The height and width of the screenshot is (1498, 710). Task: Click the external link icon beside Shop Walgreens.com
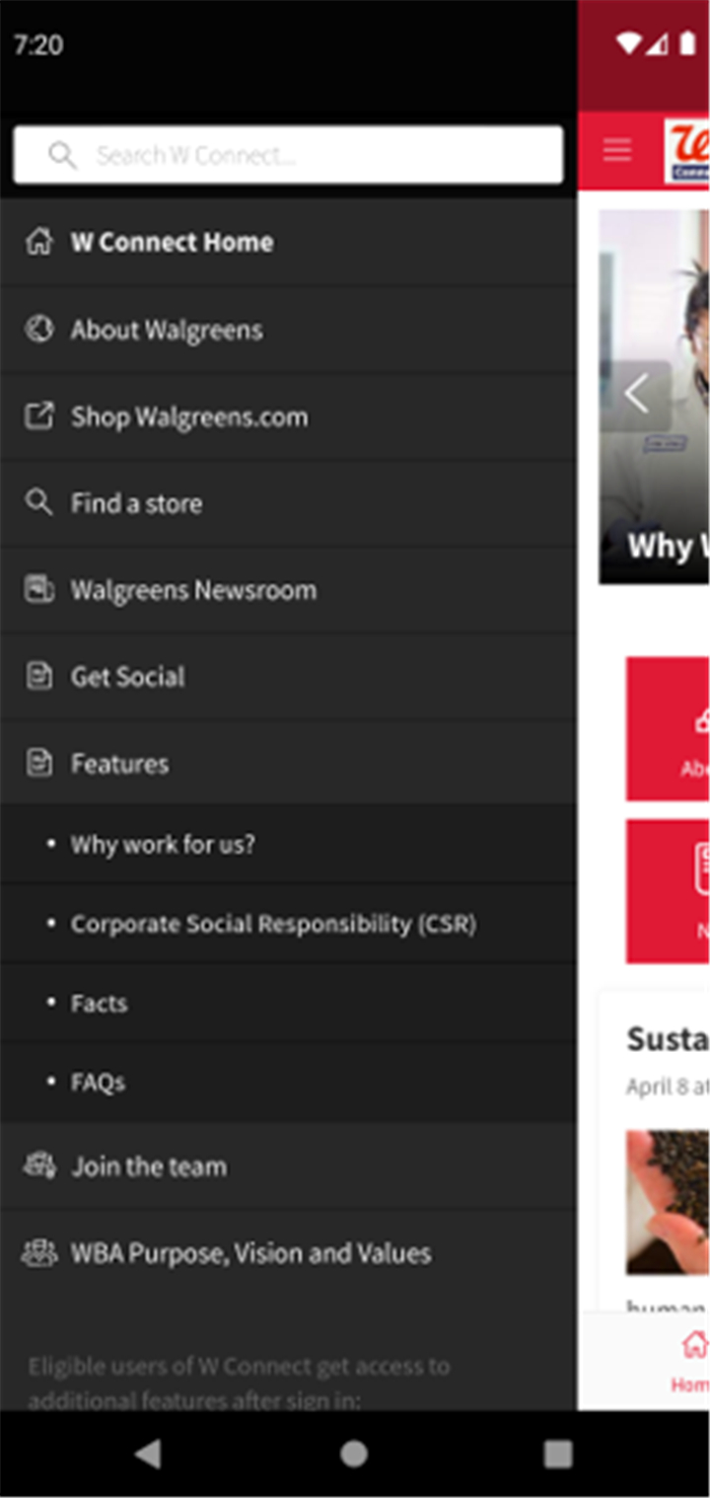[38, 415]
